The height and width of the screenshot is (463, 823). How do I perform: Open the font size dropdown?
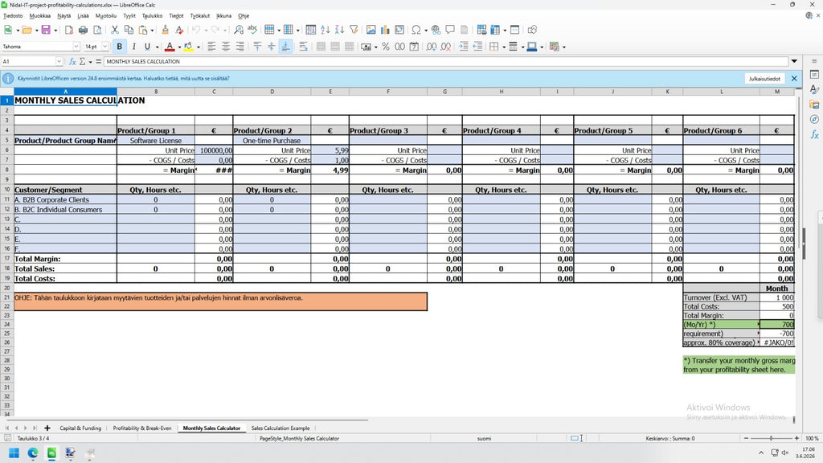click(x=105, y=47)
